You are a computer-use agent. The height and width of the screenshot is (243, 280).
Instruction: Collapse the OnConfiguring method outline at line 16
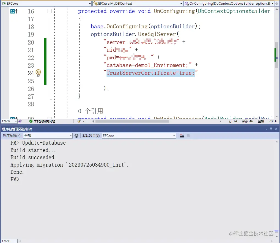click(x=50, y=11)
